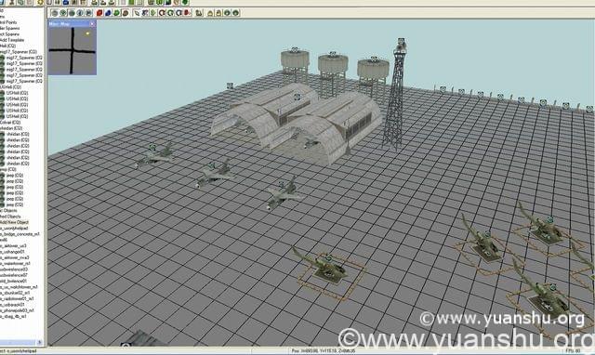Select the first USHeli (CQ) child item
The width and height of the screenshot is (595, 355).
pyautogui.click(x=17, y=93)
